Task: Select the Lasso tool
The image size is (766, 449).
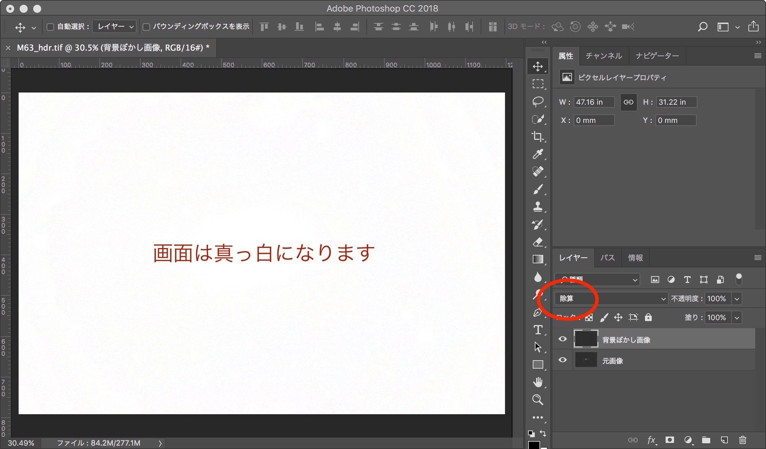Action: pyautogui.click(x=538, y=101)
